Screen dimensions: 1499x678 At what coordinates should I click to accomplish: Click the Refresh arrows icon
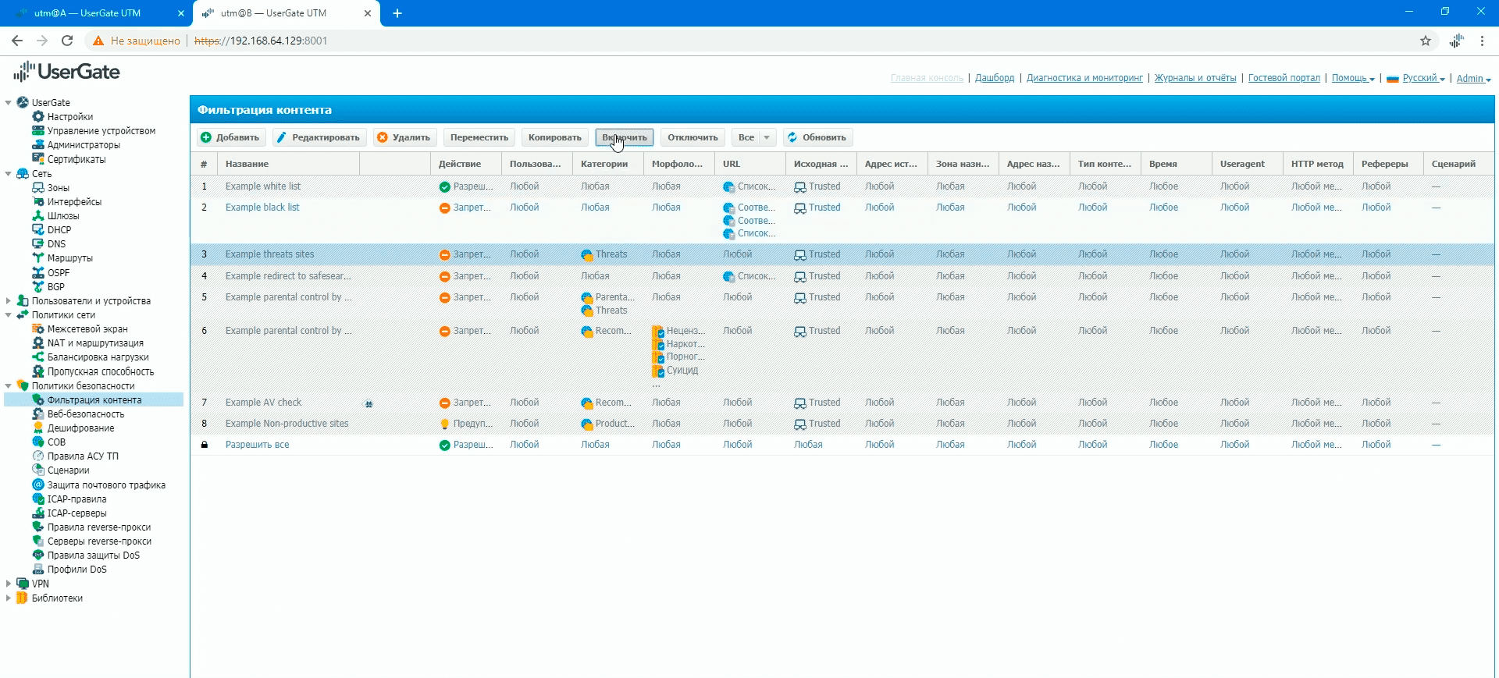792,137
